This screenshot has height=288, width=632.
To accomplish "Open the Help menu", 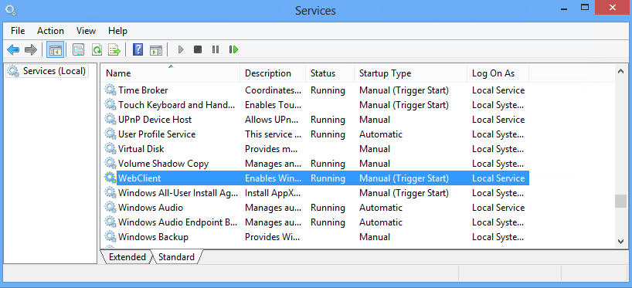I will [117, 31].
